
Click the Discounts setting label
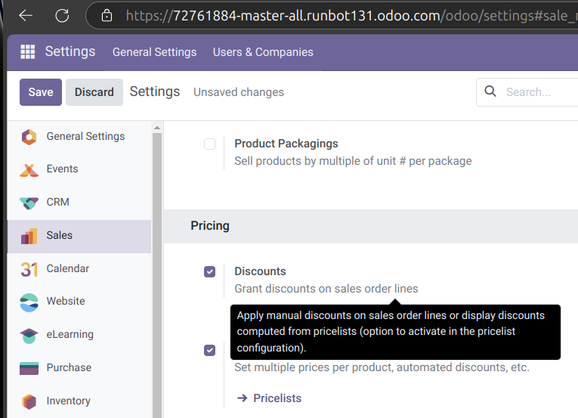coord(260,271)
